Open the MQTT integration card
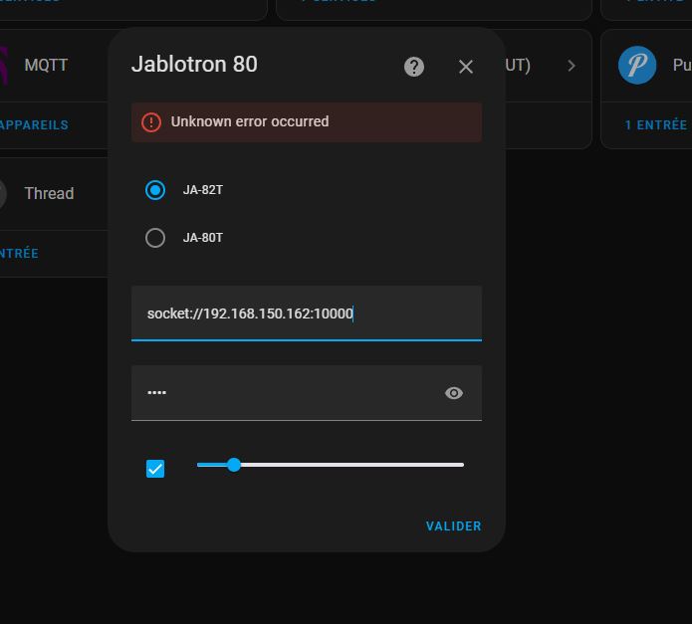This screenshot has height=624, width=692. point(53,66)
